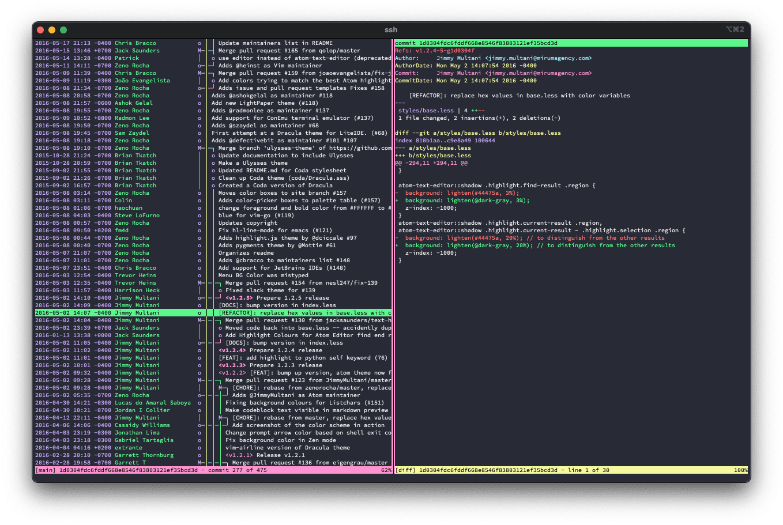Image resolution: width=783 pixels, height=525 pixels.
Task: Click the commit node beside 'Add new LightPaper theme (#118)'
Action: point(199,103)
